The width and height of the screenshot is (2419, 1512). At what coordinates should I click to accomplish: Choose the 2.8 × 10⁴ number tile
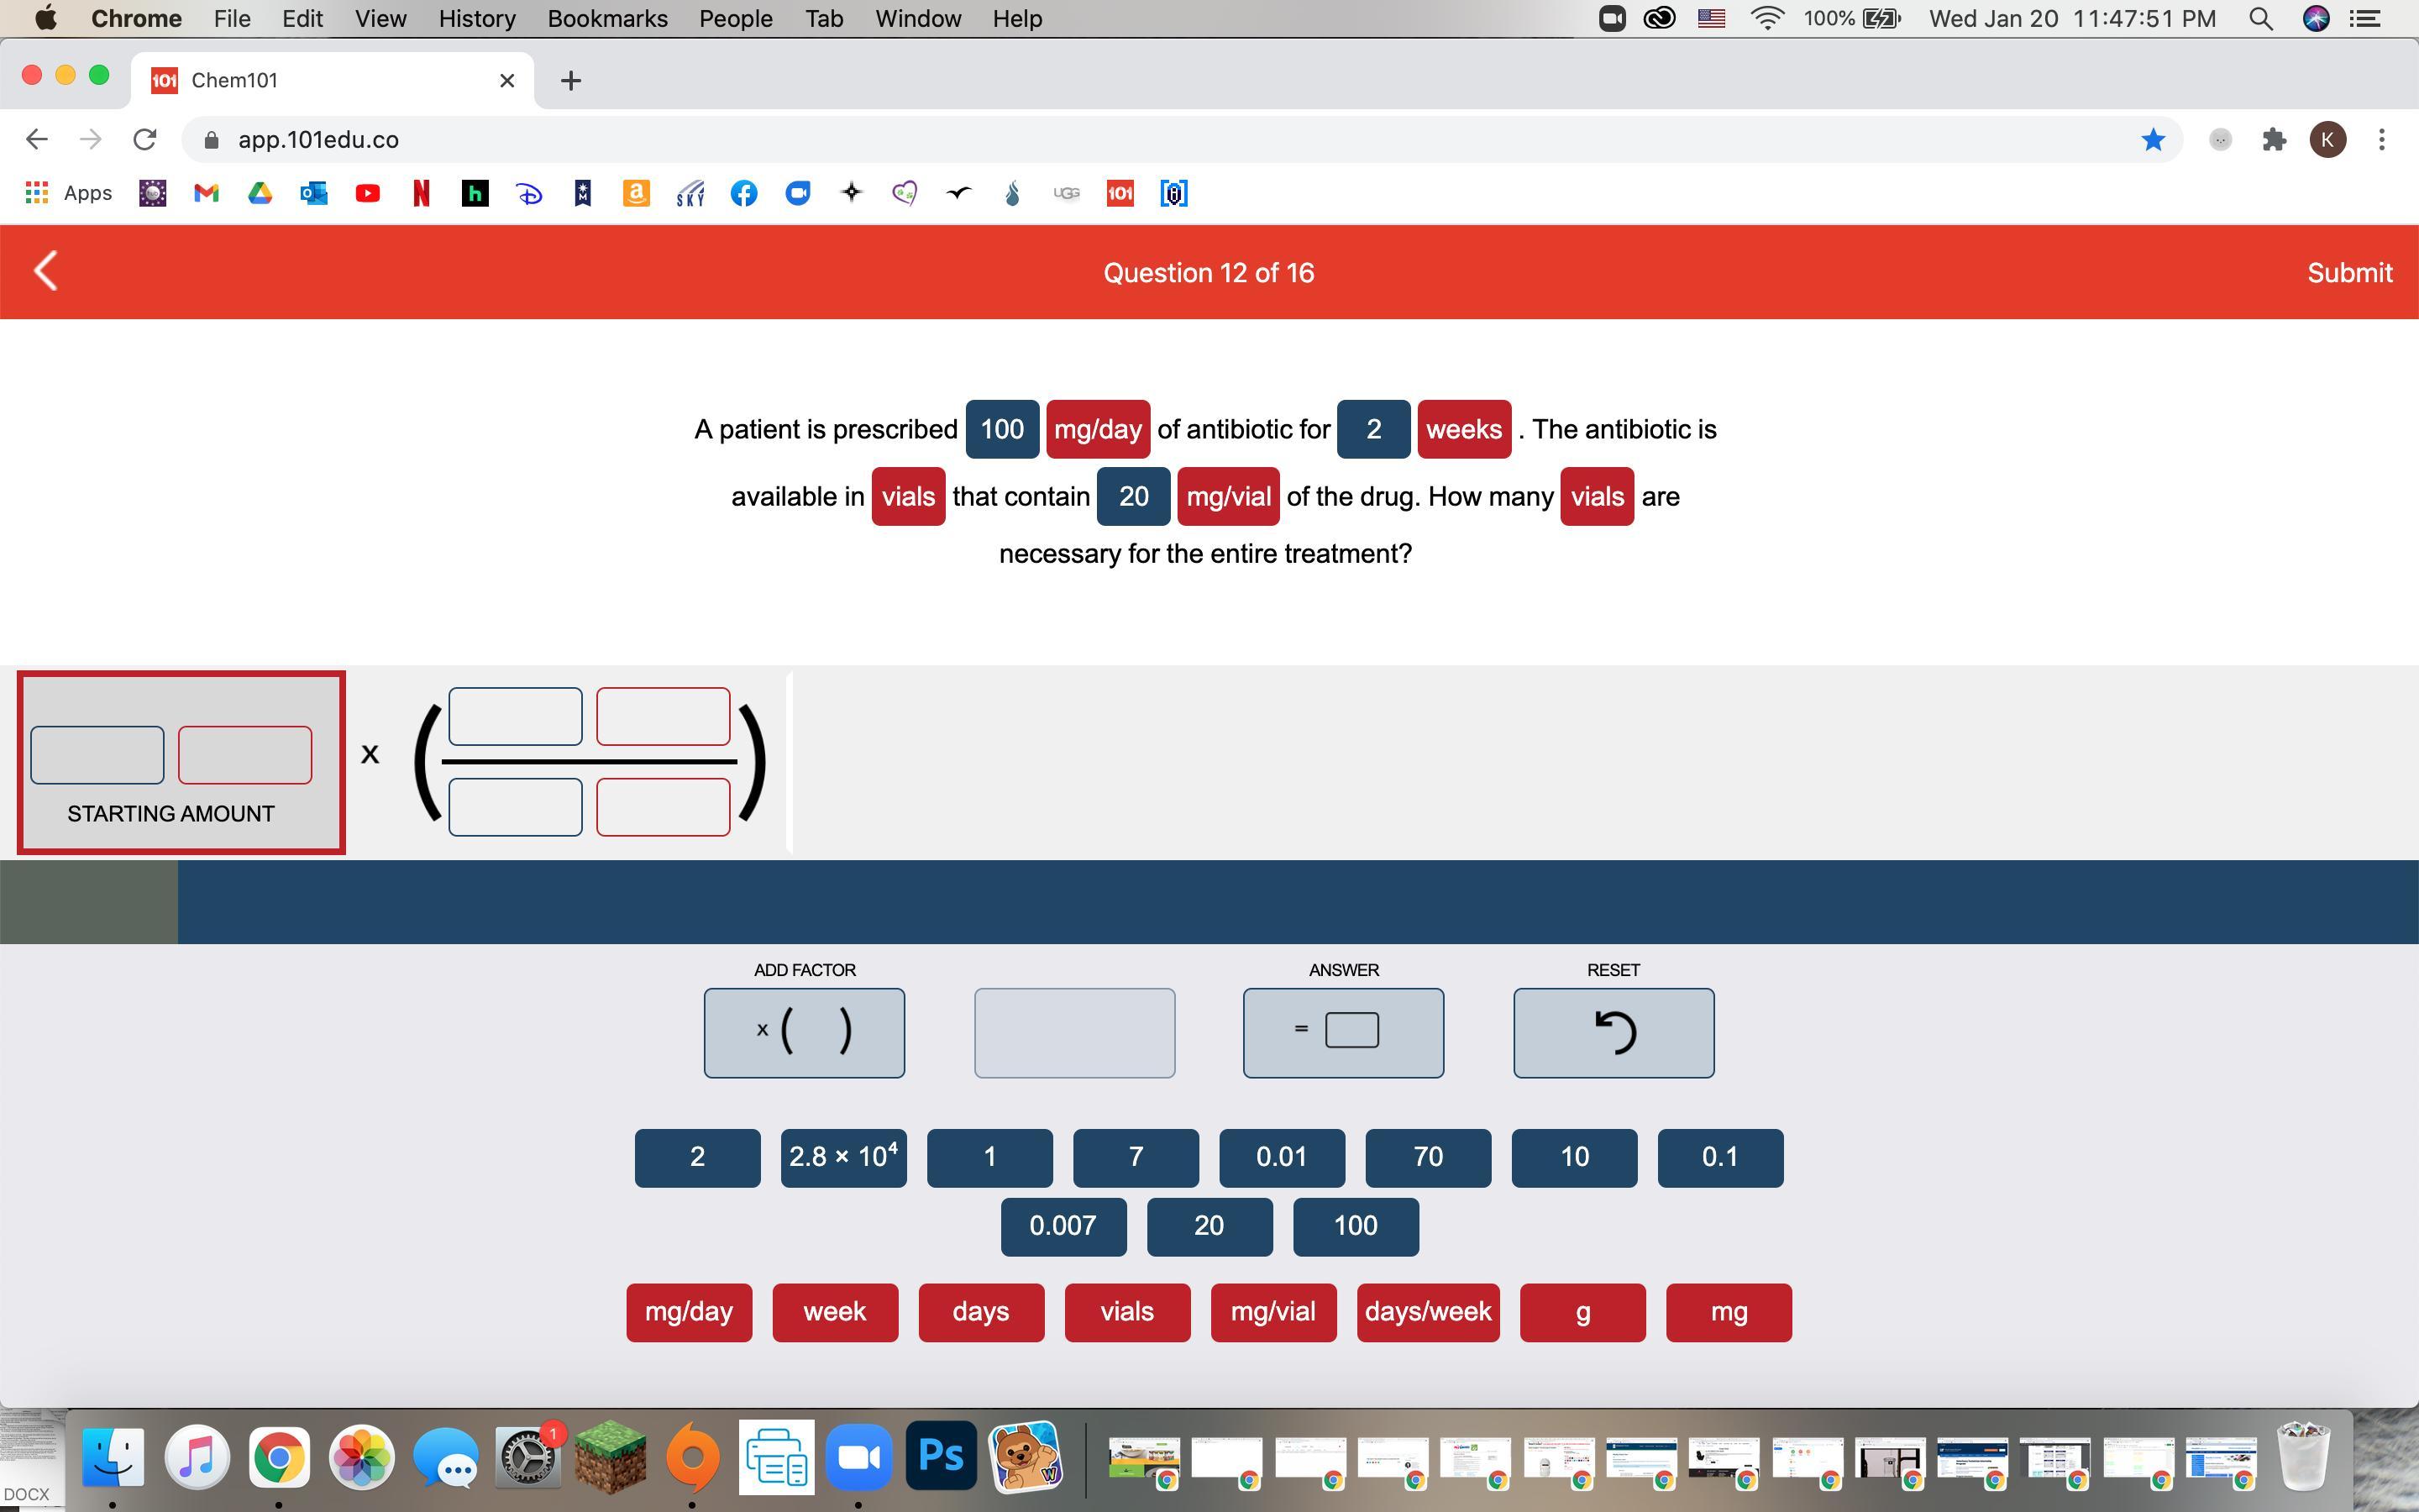point(842,1157)
